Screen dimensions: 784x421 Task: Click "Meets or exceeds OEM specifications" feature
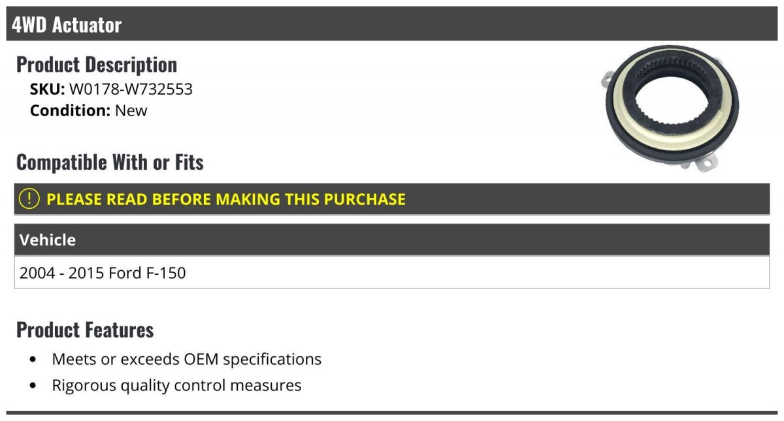point(187,359)
